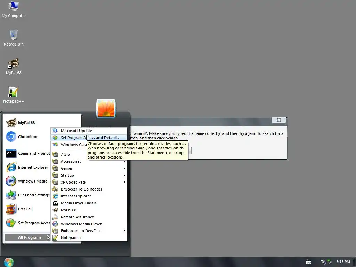The width and height of the screenshot is (356, 267).
Task: Select Remote Assistance entry
Action: pos(89,217)
